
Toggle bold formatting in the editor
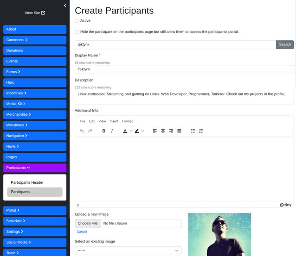(x=103, y=131)
